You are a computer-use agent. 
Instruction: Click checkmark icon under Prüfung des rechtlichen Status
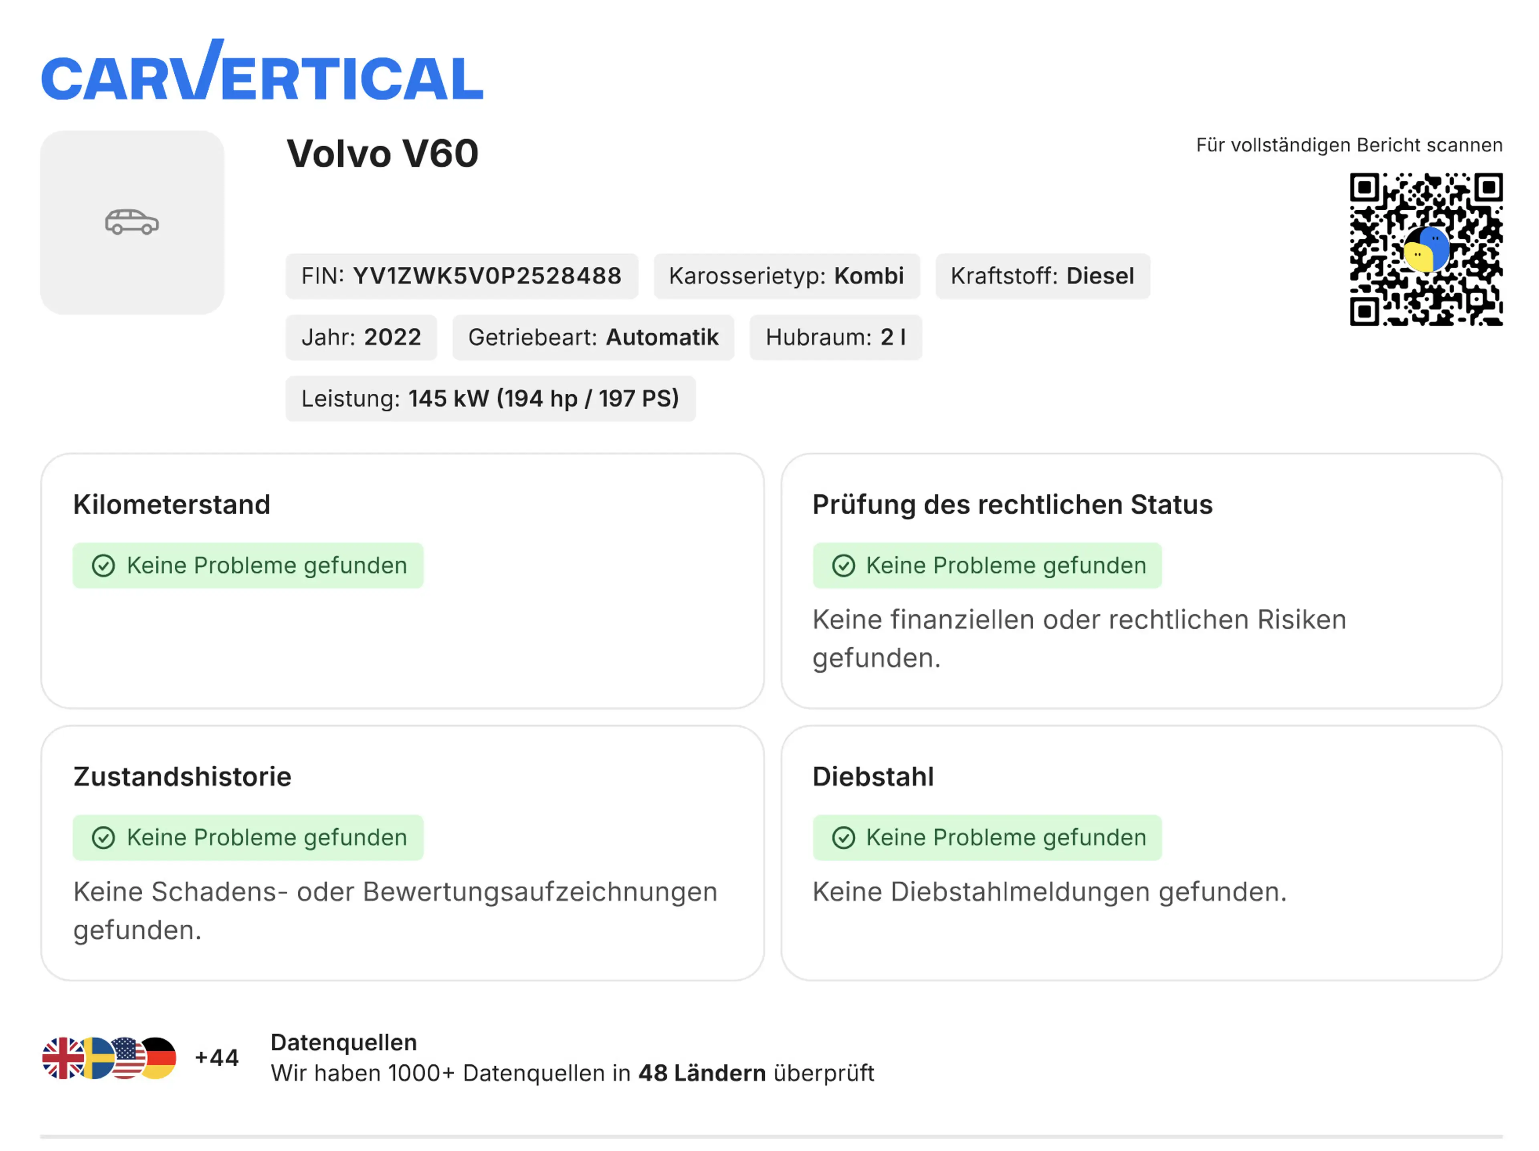(x=843, y=566)
